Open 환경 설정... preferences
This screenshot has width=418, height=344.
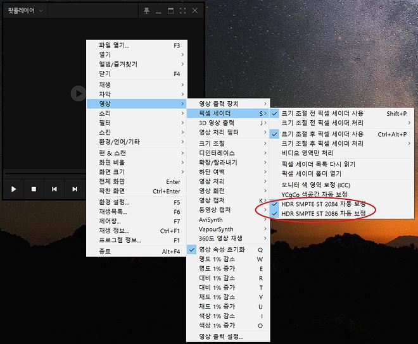pos(137,202)
